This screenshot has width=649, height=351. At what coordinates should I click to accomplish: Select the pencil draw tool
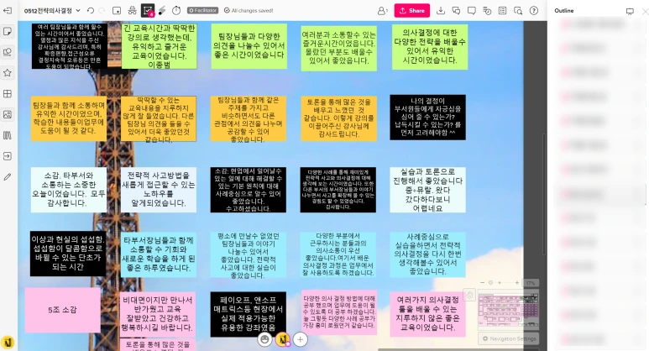coord(8,176)
